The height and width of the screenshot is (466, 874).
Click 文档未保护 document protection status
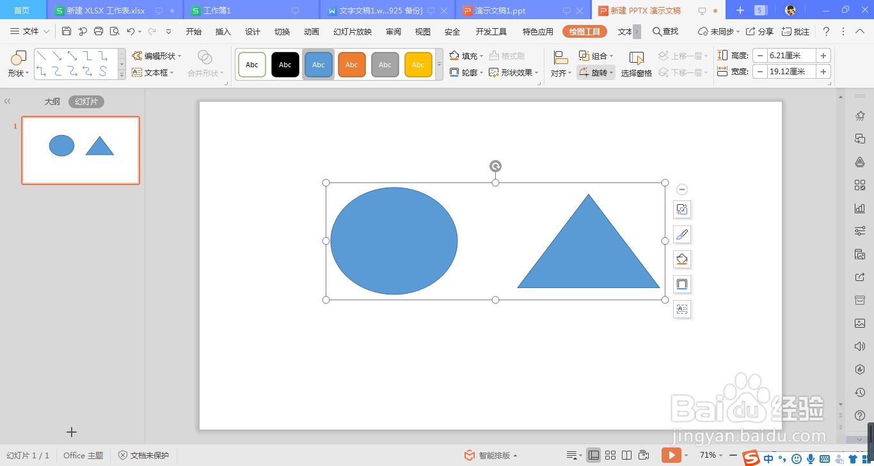click(x=143, y=455)
